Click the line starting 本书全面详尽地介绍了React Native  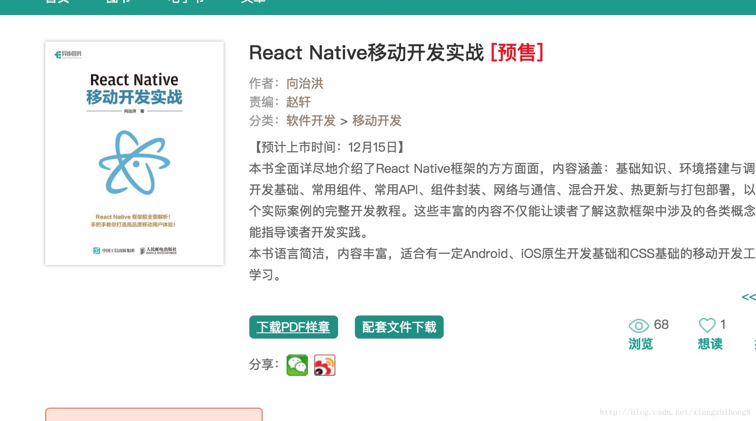click(502, 168)
